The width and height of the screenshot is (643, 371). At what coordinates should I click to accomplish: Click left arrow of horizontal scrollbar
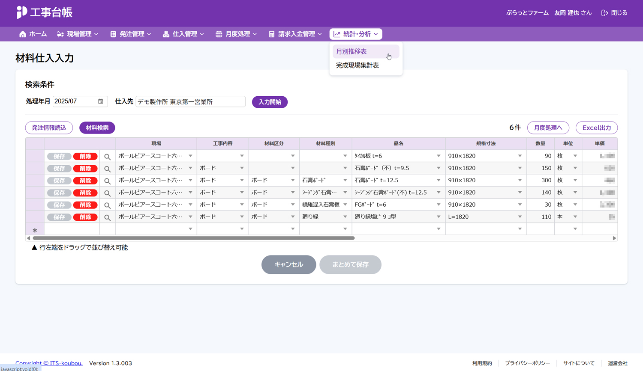29,238
